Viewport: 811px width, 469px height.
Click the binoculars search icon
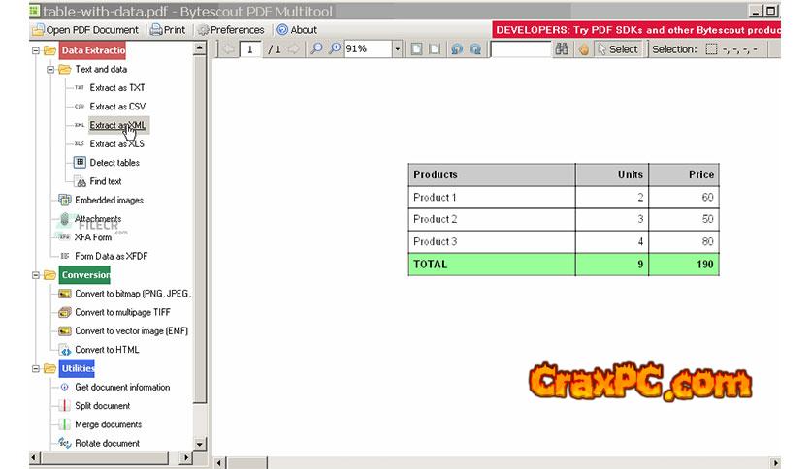(x=562, y=49)
